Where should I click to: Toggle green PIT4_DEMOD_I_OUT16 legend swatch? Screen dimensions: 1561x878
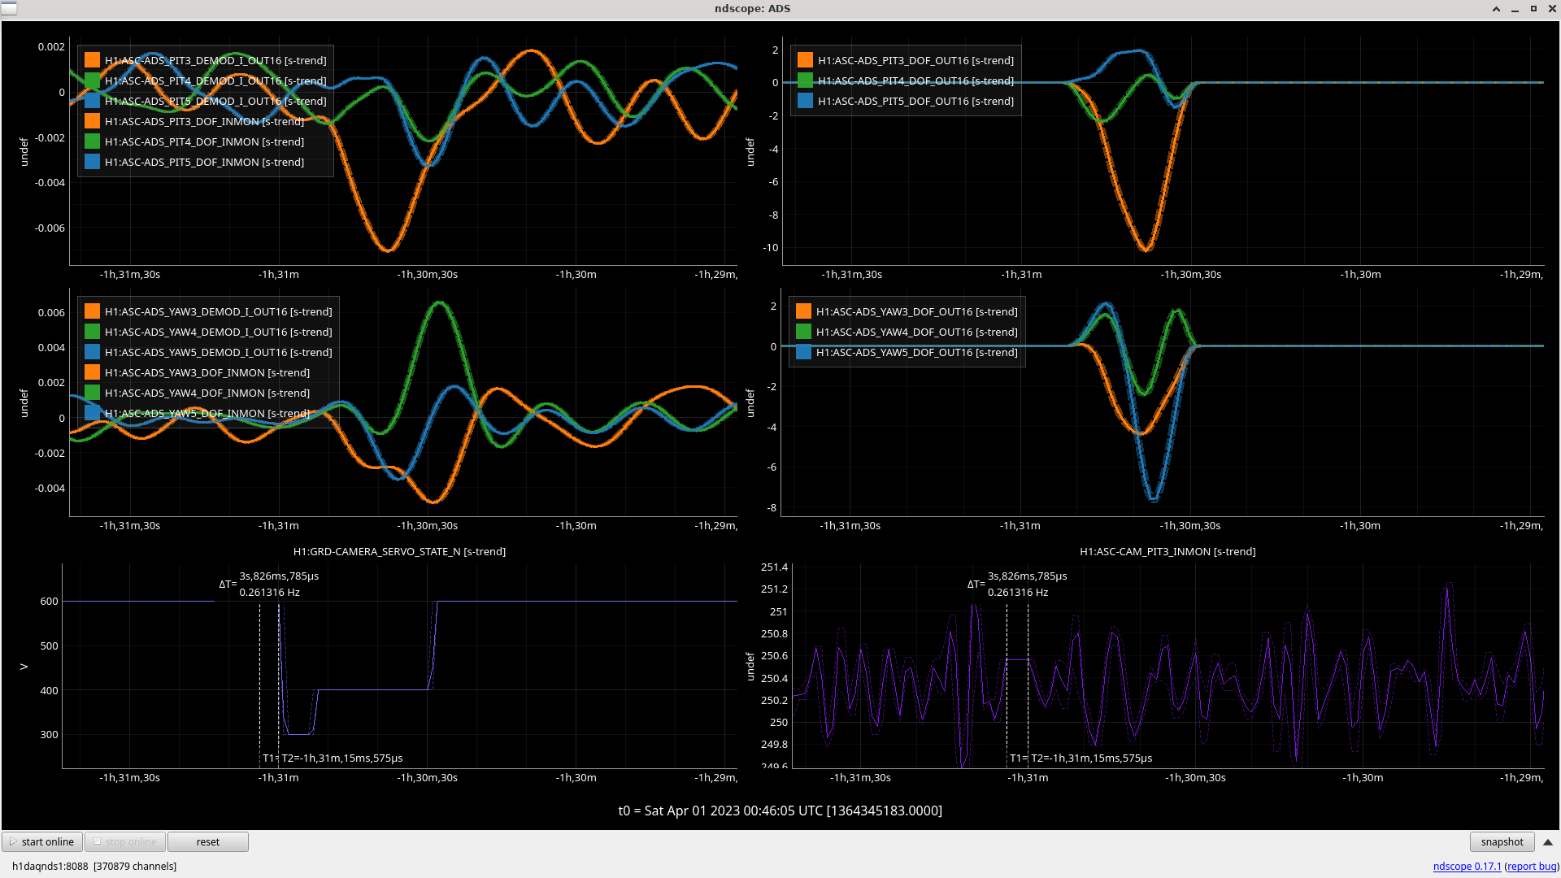click(x=93, y=80)
